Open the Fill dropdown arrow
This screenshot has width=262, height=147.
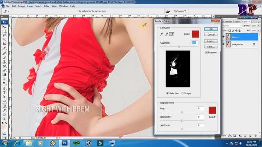(x=259, y=31)
